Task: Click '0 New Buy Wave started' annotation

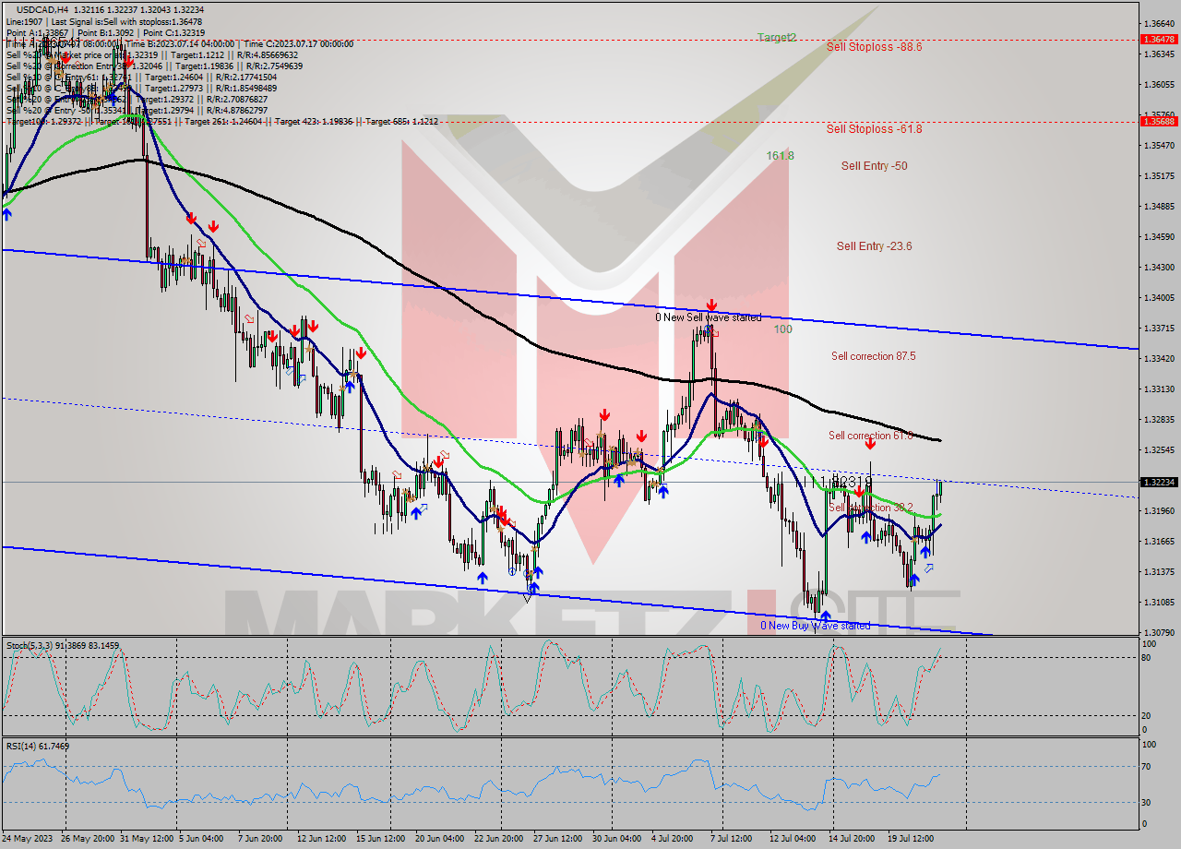Action: [815, 626]
